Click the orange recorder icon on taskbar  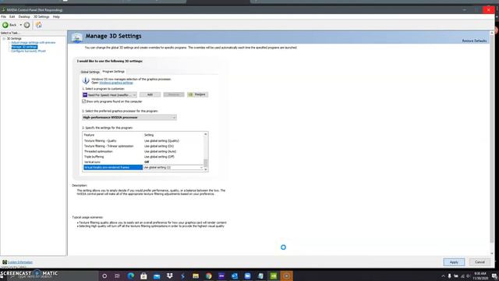click(x=286, y=276)
